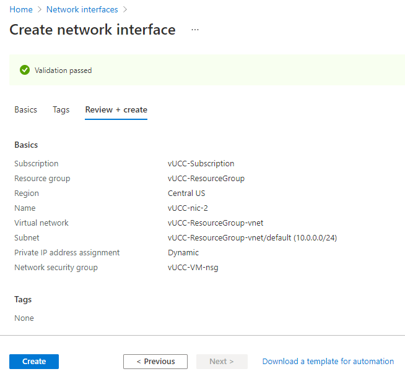
Task: Navigate to Network interfaces breadcrumb link
Action: tap(82, 10)
